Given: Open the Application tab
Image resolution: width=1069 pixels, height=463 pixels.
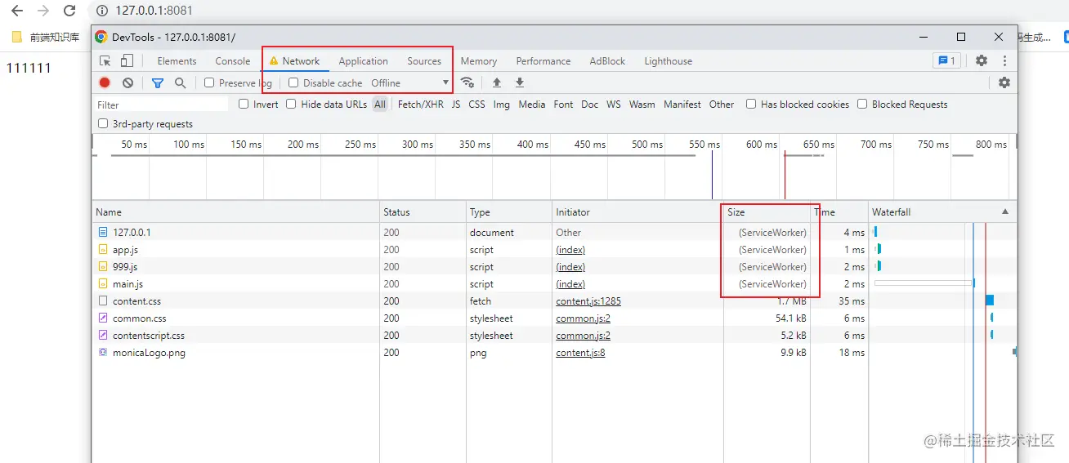Looking at the screenshot, I should 364,61.
